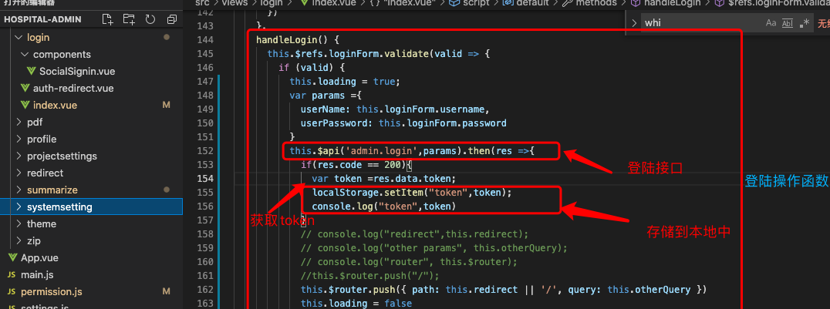Click the code "var params ={"

[326, 96]
